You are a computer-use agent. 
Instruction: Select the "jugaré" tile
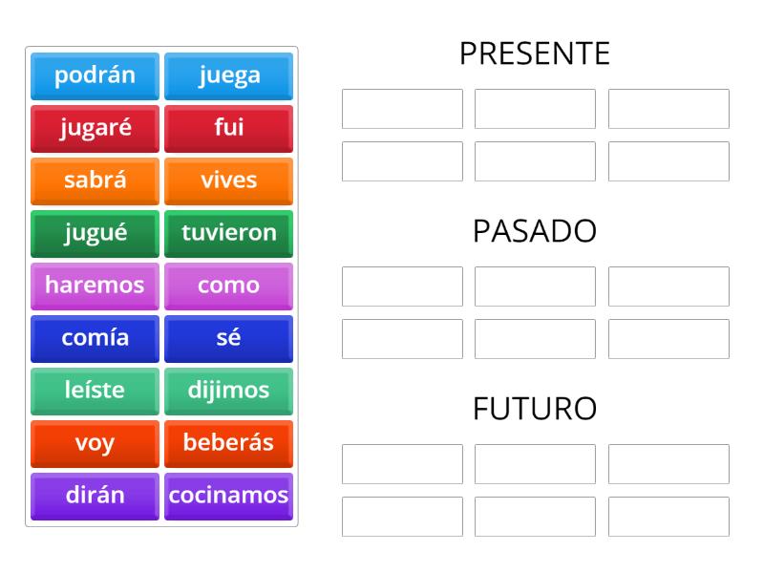coord(94,129)
